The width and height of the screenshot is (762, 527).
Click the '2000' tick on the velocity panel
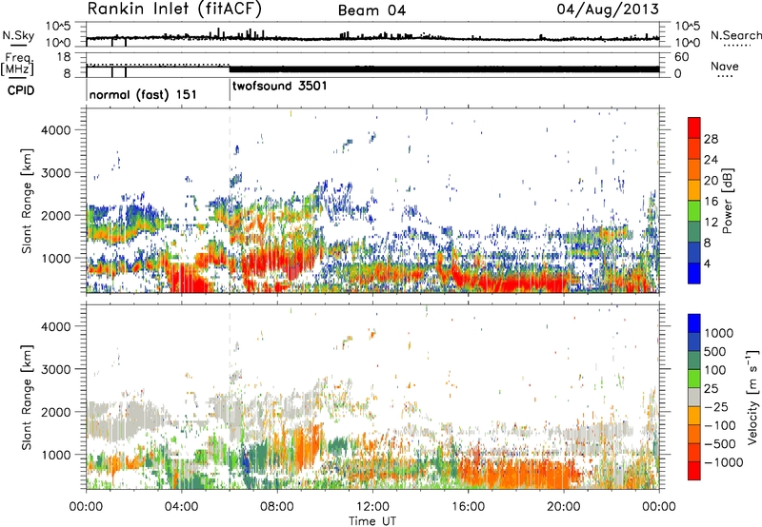click(55, 412)
